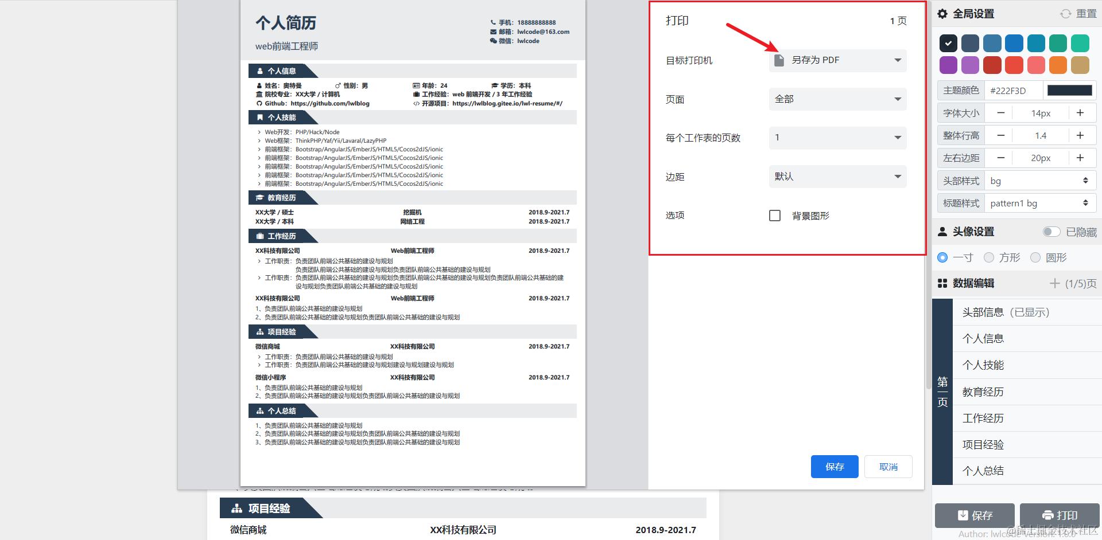
Task: Increase line height with plus button
Action: (1080, 135)
